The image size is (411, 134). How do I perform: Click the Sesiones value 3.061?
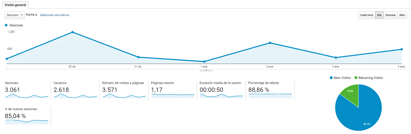(x=12, y=90)
